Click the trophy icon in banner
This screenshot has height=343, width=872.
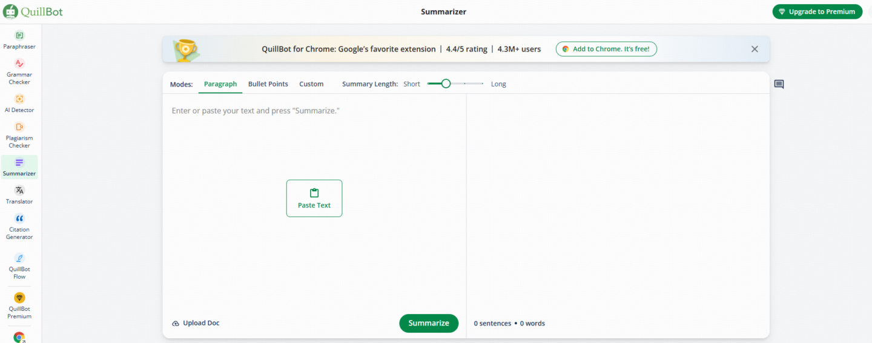[x=185, y=49]
